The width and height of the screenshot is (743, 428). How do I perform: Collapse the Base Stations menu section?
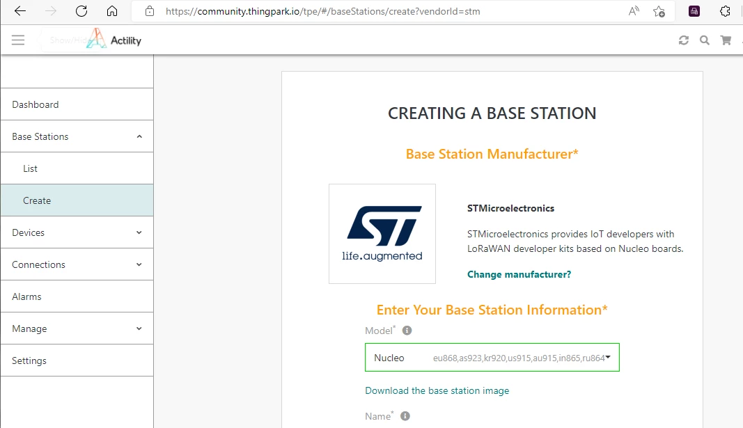(x=77, y=136)
